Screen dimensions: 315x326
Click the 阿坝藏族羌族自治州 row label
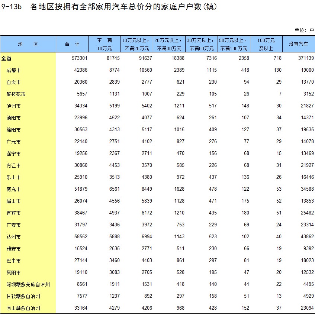coord(28,284)
